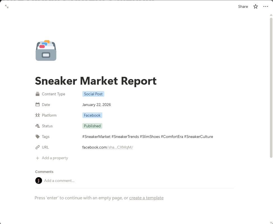Screen dimensions: 273x224
Task: Click the create a template link
Action: [146, 198]
